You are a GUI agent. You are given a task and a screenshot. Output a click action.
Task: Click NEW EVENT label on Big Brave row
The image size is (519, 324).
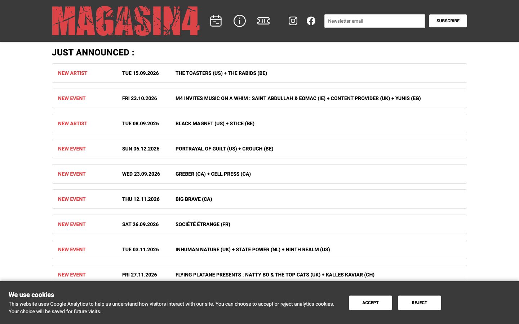72,199
